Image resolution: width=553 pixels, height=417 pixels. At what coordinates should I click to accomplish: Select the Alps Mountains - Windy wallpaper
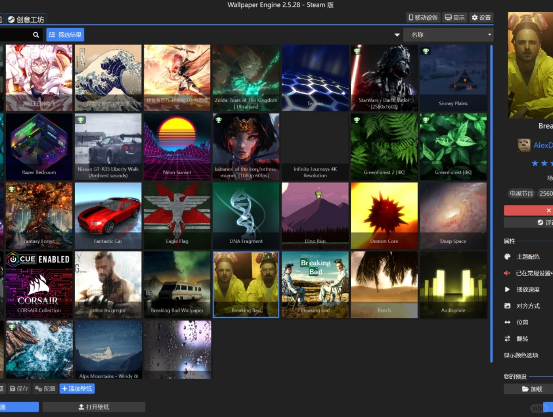click(108, 349)
